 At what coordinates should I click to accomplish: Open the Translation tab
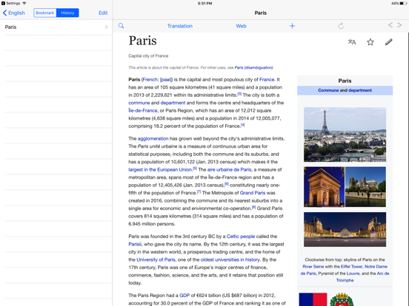coord(180,26)
